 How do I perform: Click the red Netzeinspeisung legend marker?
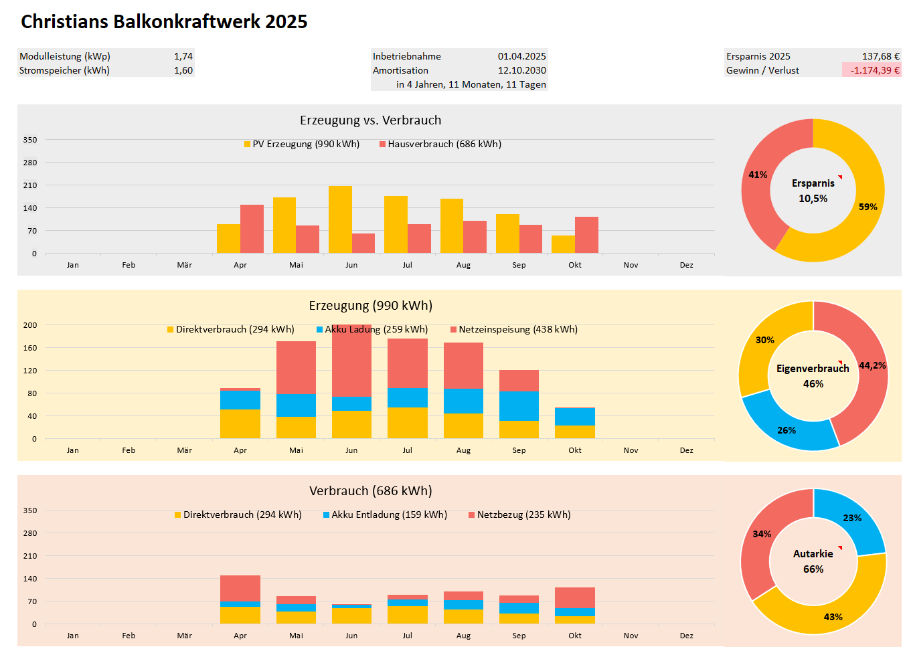click(x=453, y=330)
